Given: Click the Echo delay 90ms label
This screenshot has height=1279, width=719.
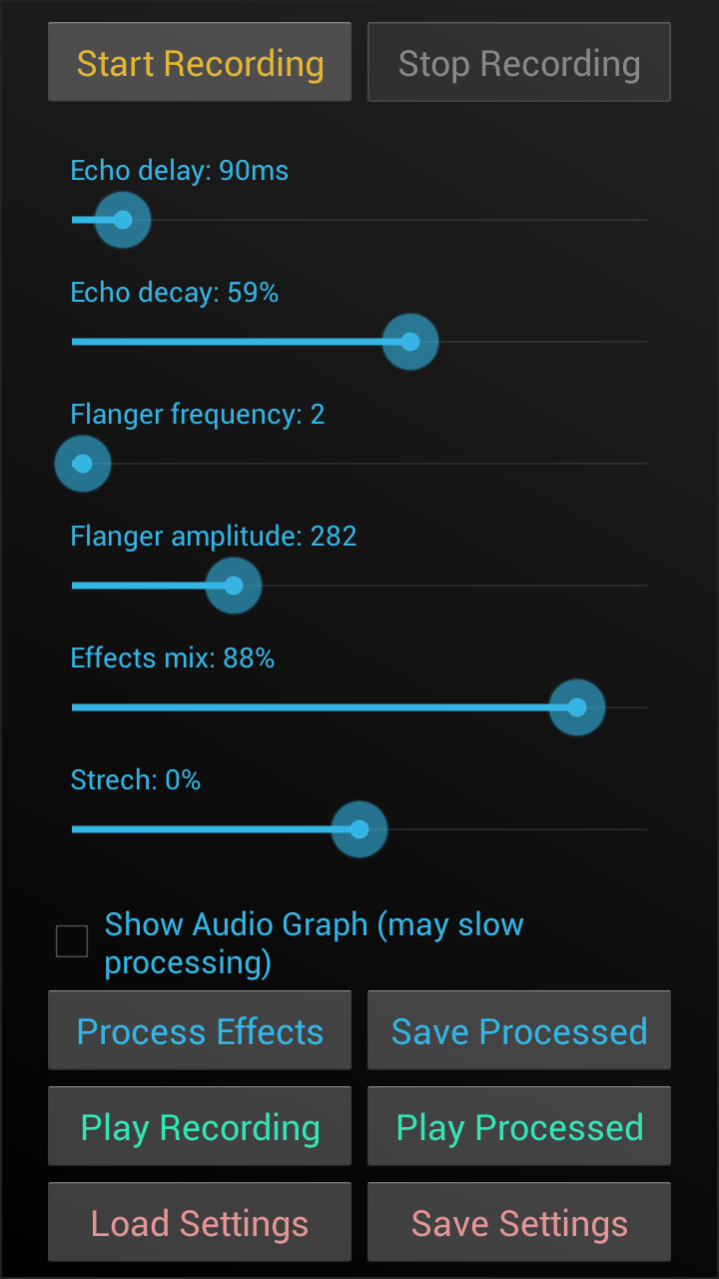Looking at the screenshot, I should (180, 171).
